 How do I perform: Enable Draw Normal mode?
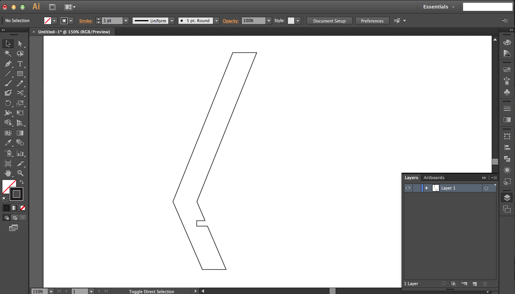click(6, 217)
